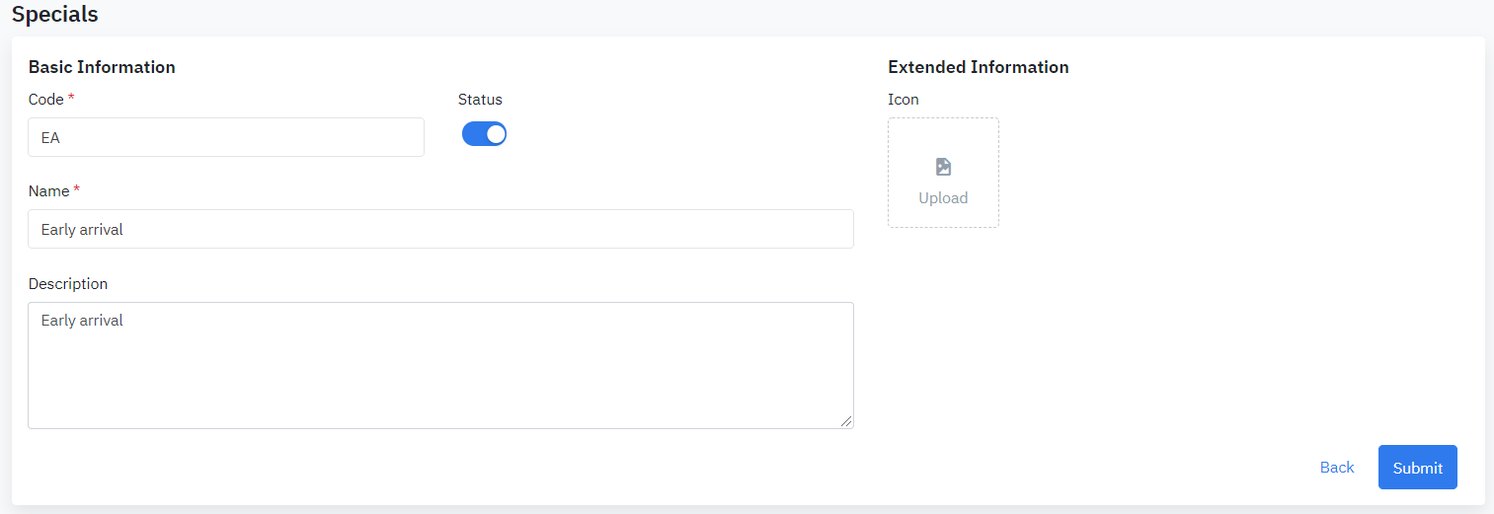Click the Name field label
Screen dimensions: 1494x514
pyautogui.click(x=48, y=191)
